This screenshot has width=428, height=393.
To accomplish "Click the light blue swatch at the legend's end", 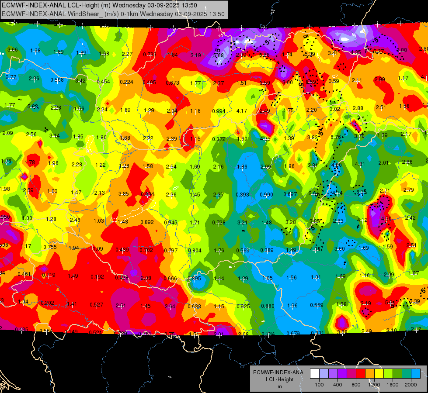I will click(x=416, y=373).
